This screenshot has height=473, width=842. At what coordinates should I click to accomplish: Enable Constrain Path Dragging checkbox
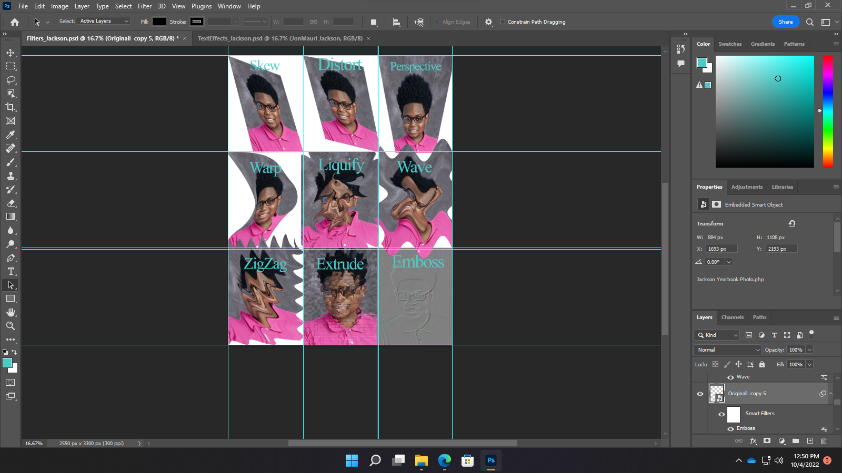click(x=503, y=22)
